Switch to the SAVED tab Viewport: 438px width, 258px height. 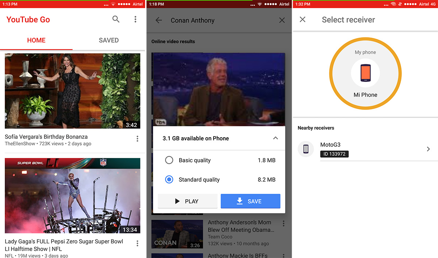(109, 40)
